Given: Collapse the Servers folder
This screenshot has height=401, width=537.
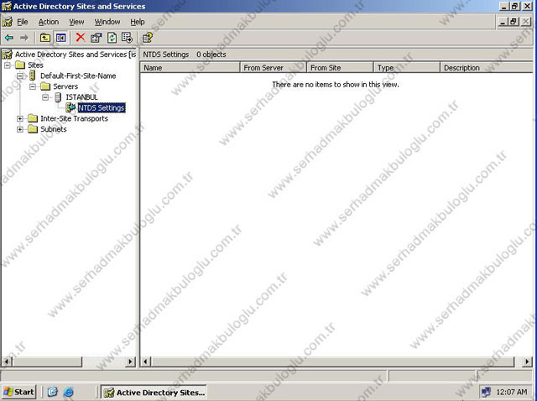Looking at the screenshot, I should tap(33, 86).
